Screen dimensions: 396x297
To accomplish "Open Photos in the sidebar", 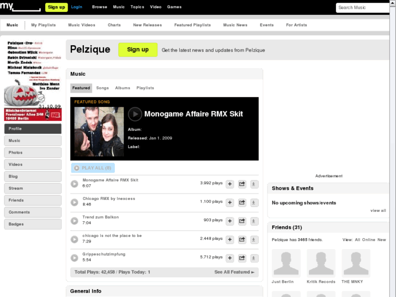I will (x=33, y=153).
